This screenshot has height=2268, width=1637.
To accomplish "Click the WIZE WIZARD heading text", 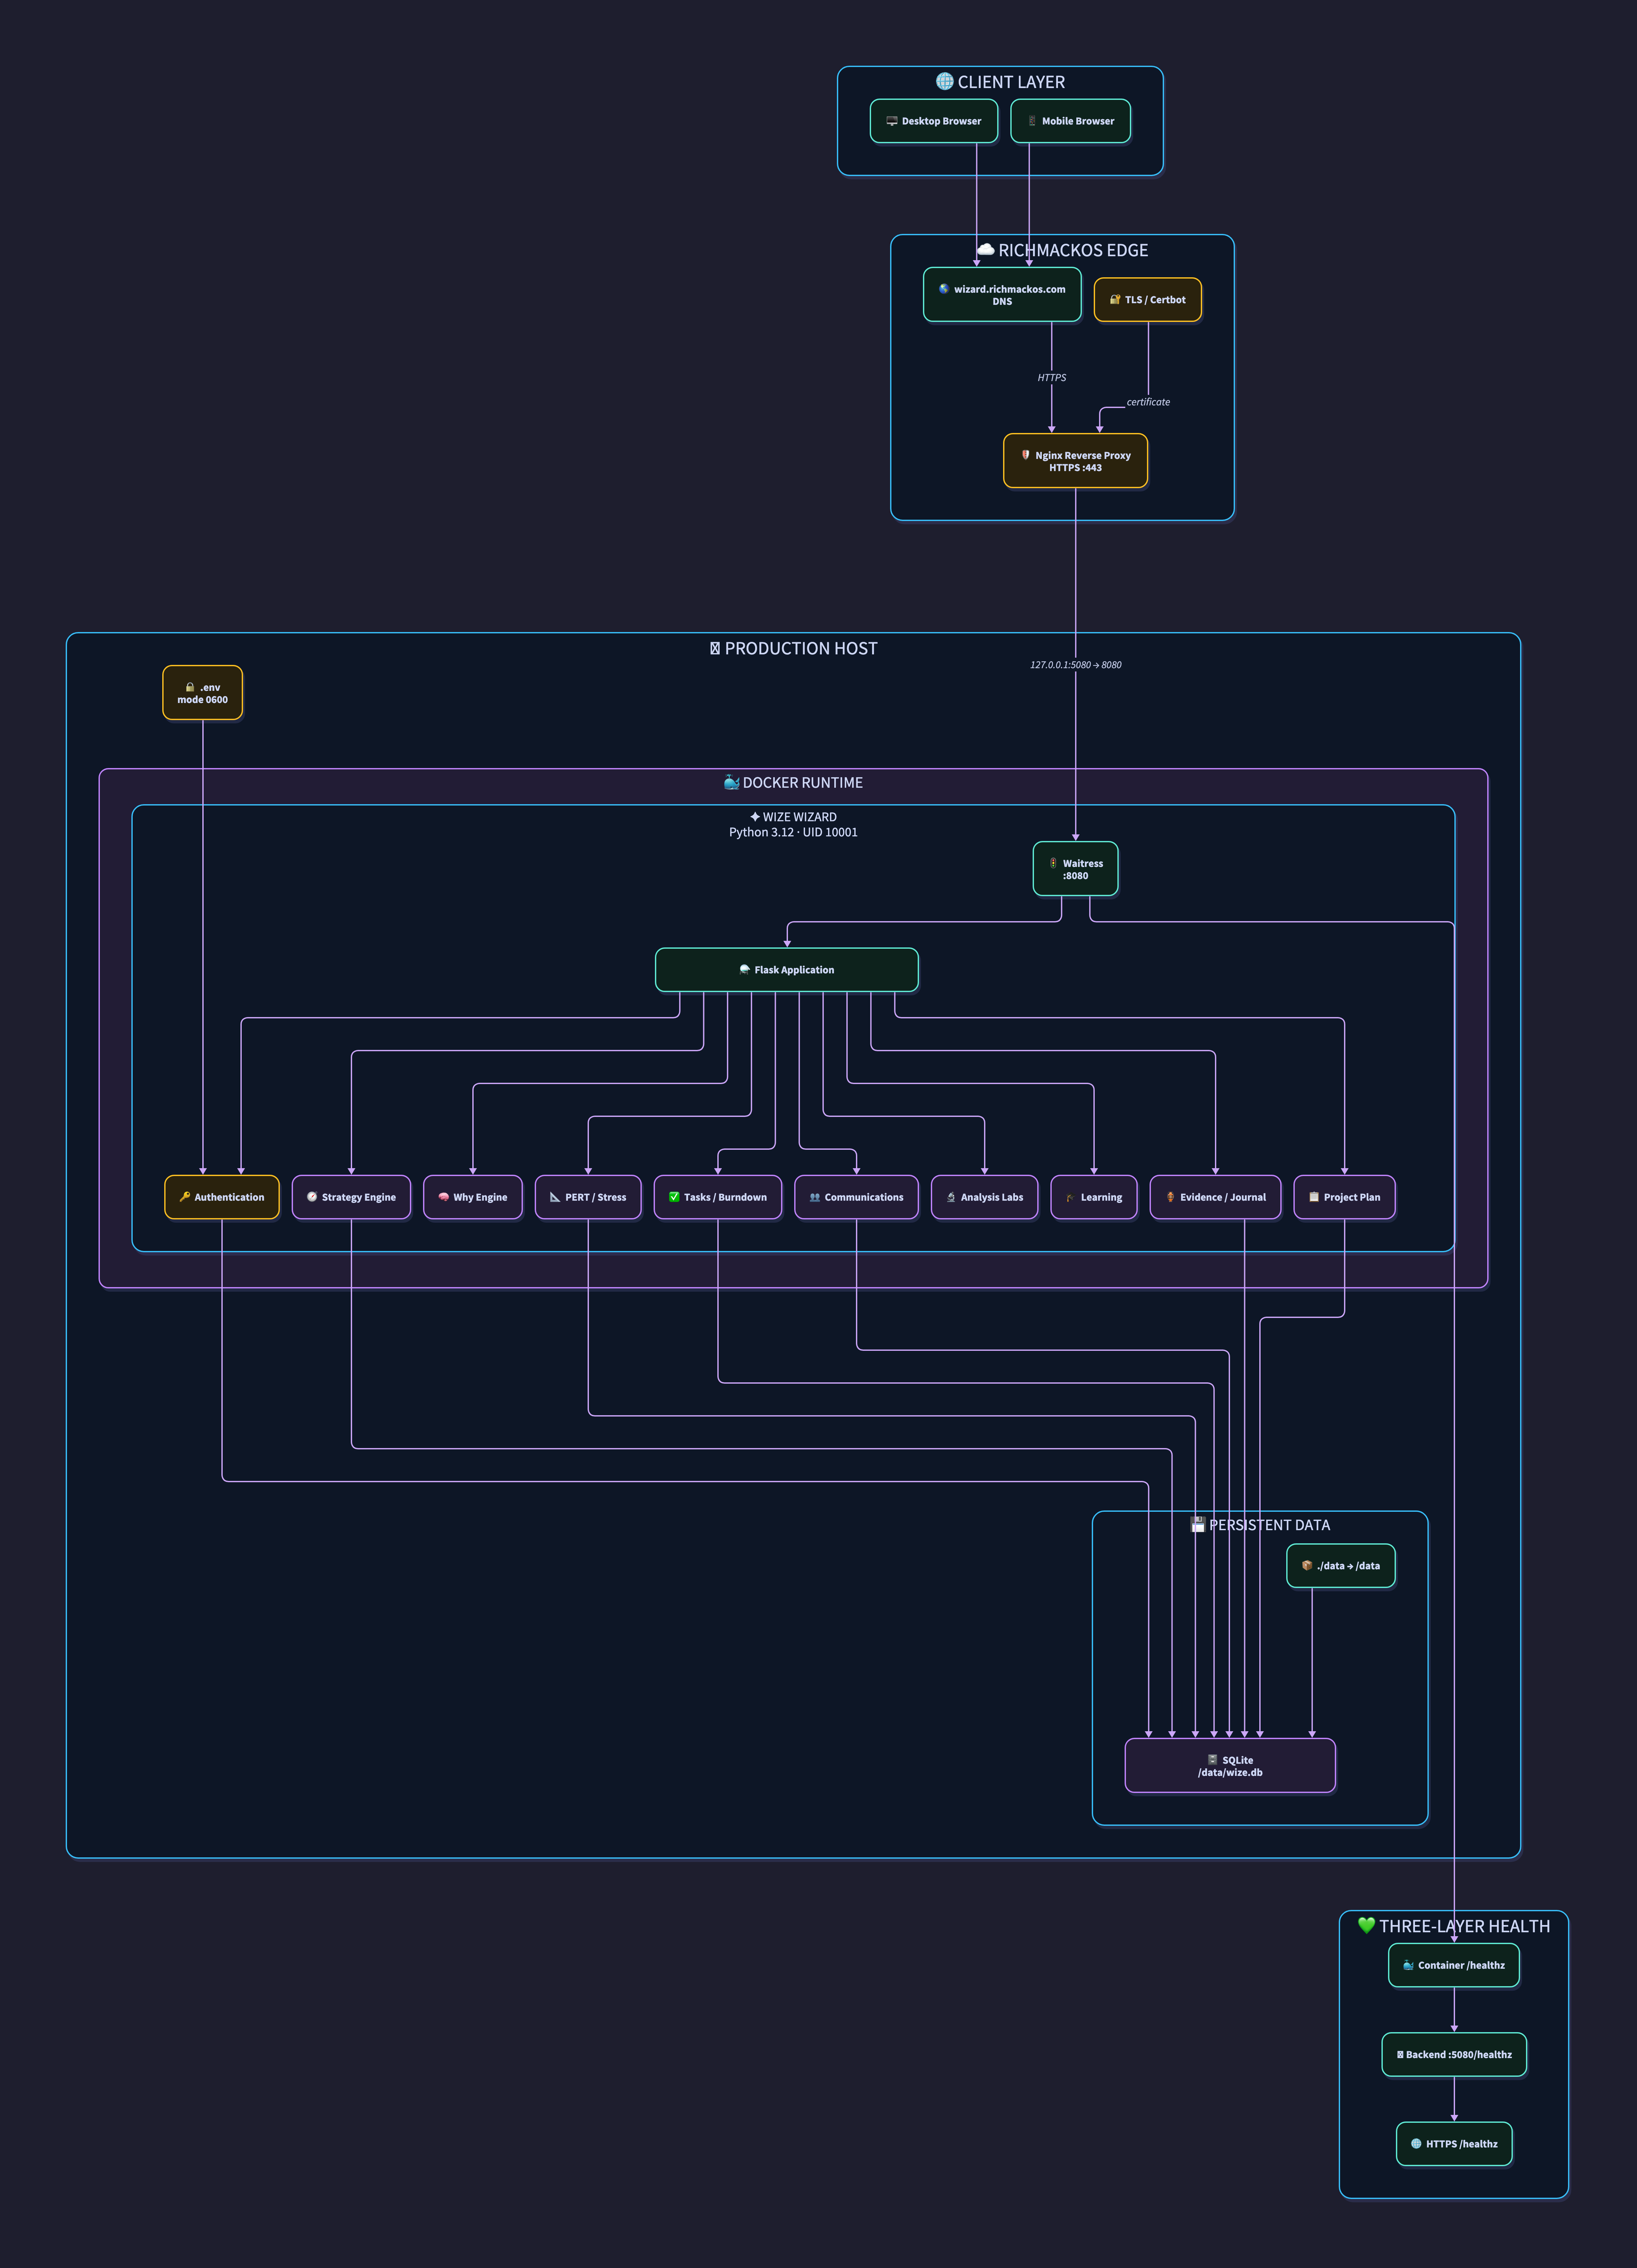I will (x=800, y=817).
